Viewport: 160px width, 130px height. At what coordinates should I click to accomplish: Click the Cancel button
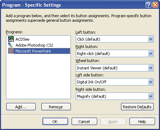(84, 122)
